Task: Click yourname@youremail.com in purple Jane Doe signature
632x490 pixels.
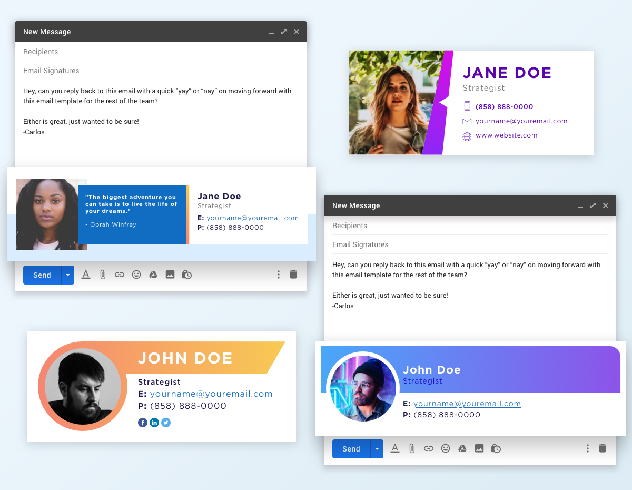Action: pos(521,121)
